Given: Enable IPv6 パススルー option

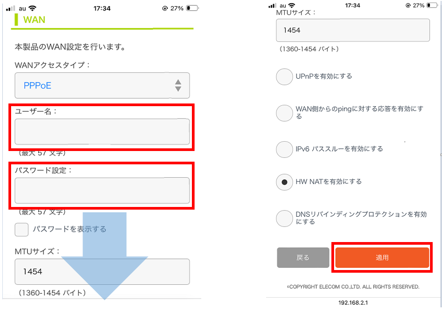Looking at the screenshot, I should 284,149.
